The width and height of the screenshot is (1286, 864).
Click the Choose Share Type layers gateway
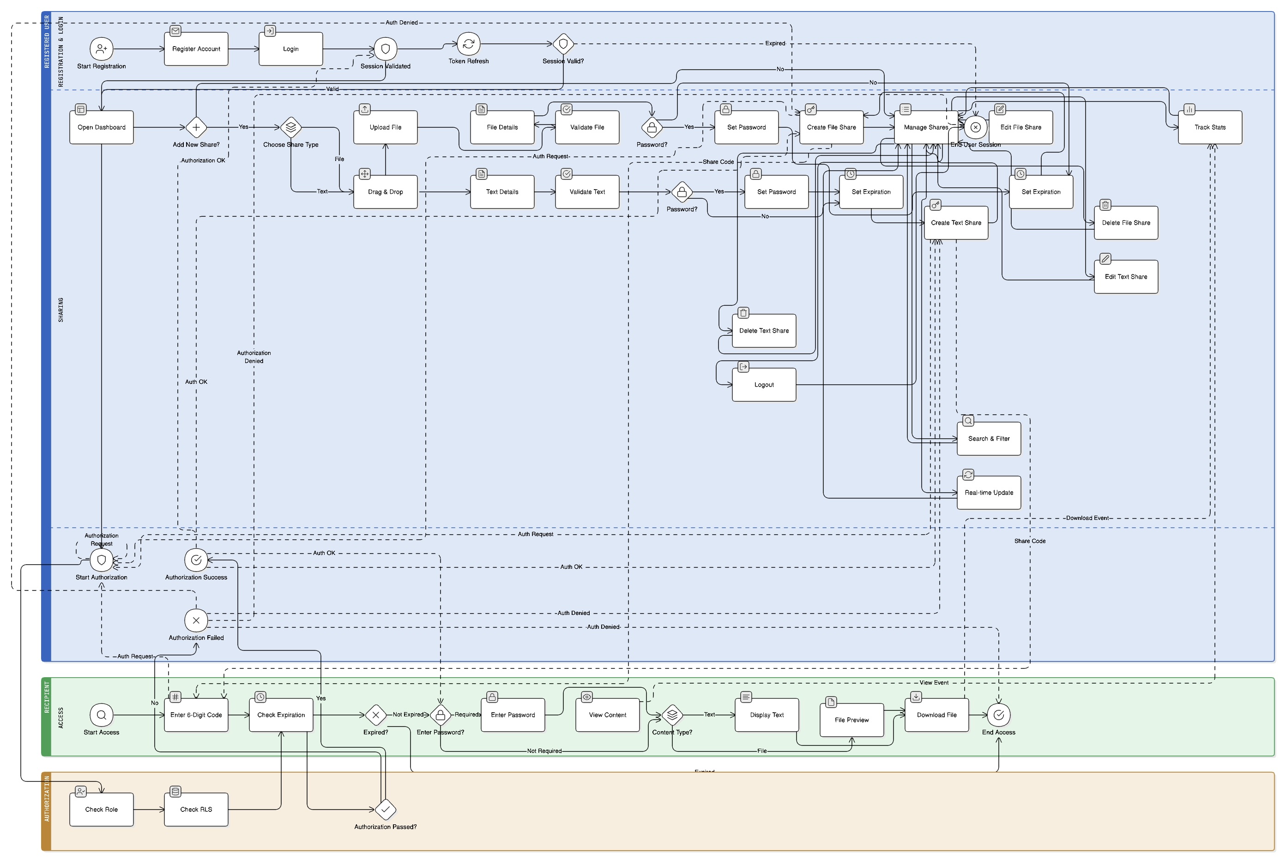click(x=290, y=127)
